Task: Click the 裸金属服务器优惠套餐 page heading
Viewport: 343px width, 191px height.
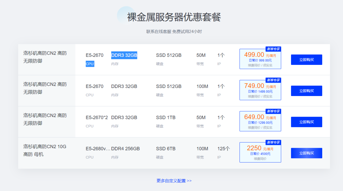Action: click(x=174, y=17)
